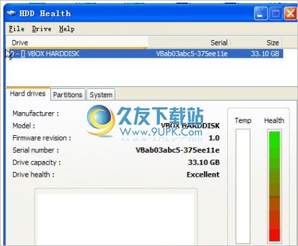Click the 33.10 GB size cell
This screenshot has height=246, width=298.
[265, 54]
